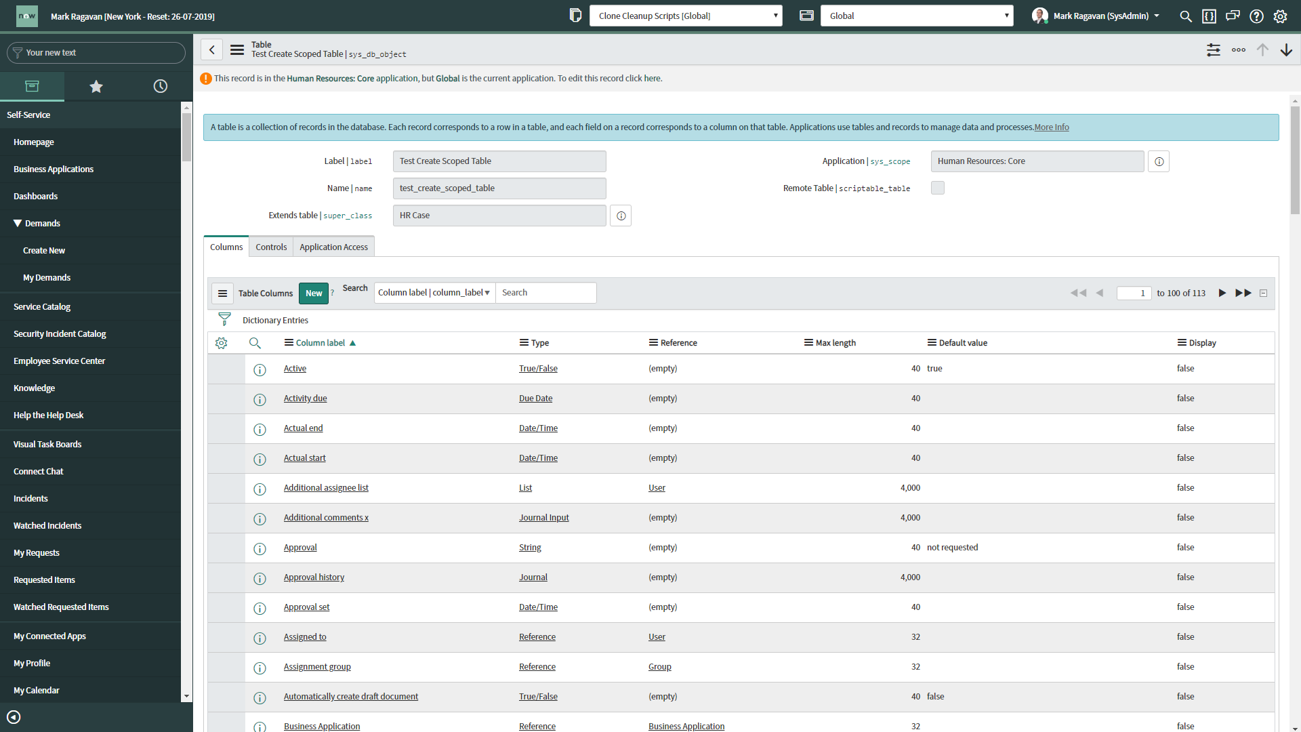Click the navigator filter text field
This screenshot has width=1301, height=732.
[x=96, y=53]
